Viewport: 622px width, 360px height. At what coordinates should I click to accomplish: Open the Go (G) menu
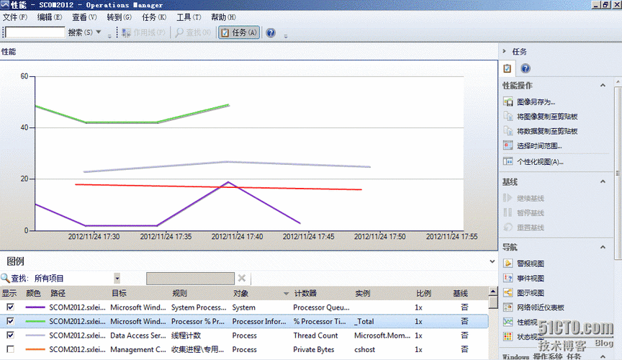click(120, 17)
